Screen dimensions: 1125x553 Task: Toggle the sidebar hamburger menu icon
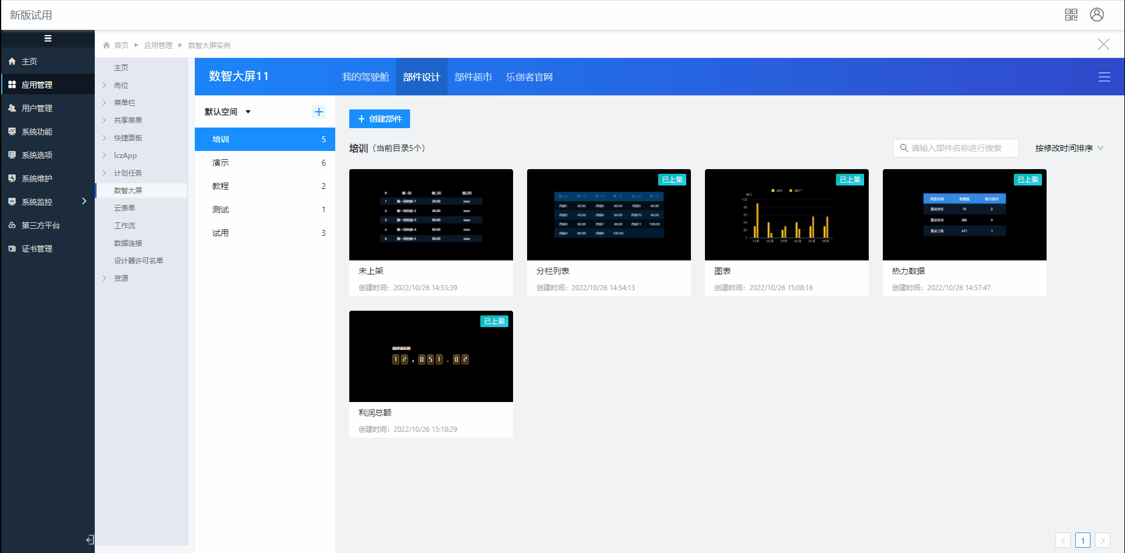(48, 39)
